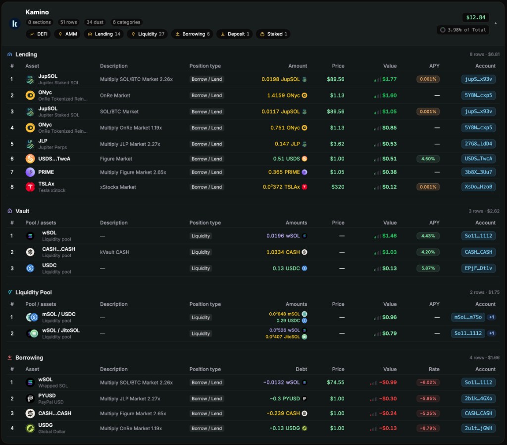Expand +1 accounts for wSOL / JitoSOL
Viewport: 507px width, 445px height.
[492, 334]
